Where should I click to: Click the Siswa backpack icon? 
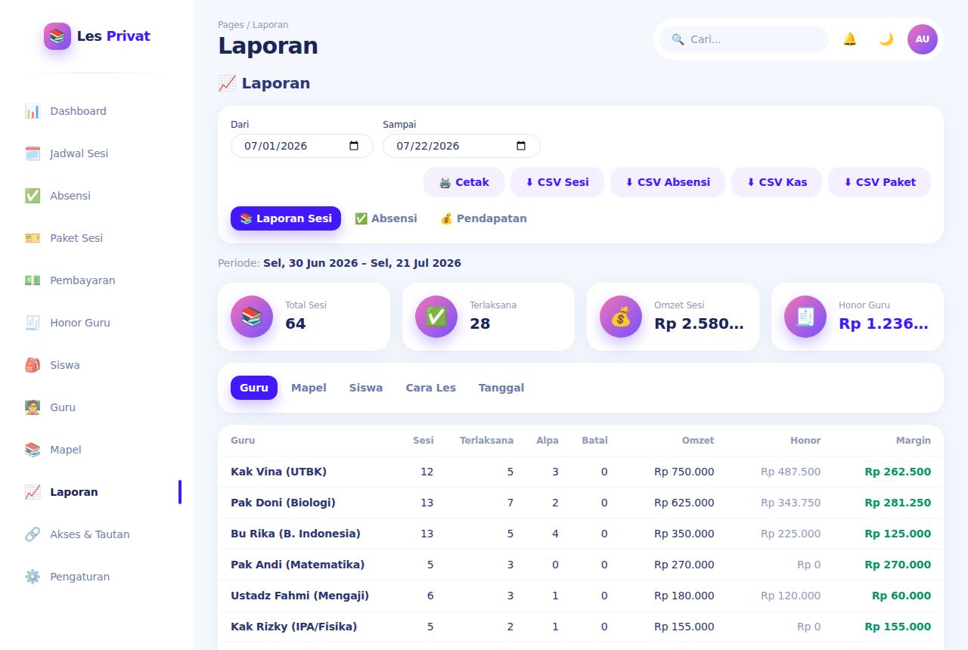[x=33, y=365]
